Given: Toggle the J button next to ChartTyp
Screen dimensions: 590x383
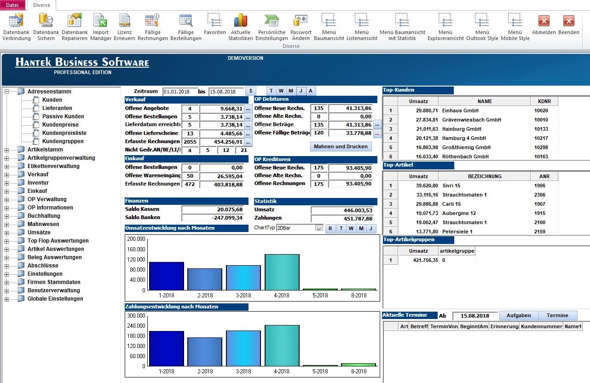Looking at the screenshot, I should pyautogui.click(x=371, y=228).
